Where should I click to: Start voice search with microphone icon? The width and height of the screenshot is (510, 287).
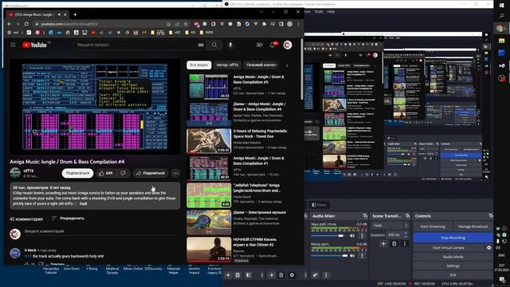point(230,45)
